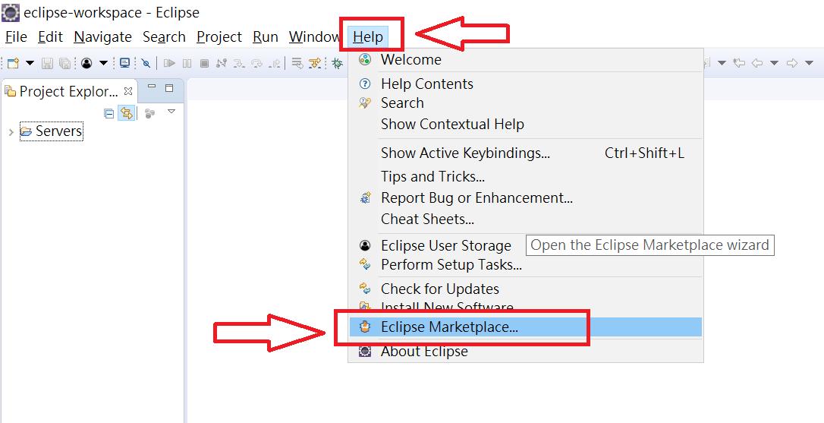Toggle Skip All Breakpoints icon
The height and width of the screenshot is (423, 824).
click(x=146, y=64)
